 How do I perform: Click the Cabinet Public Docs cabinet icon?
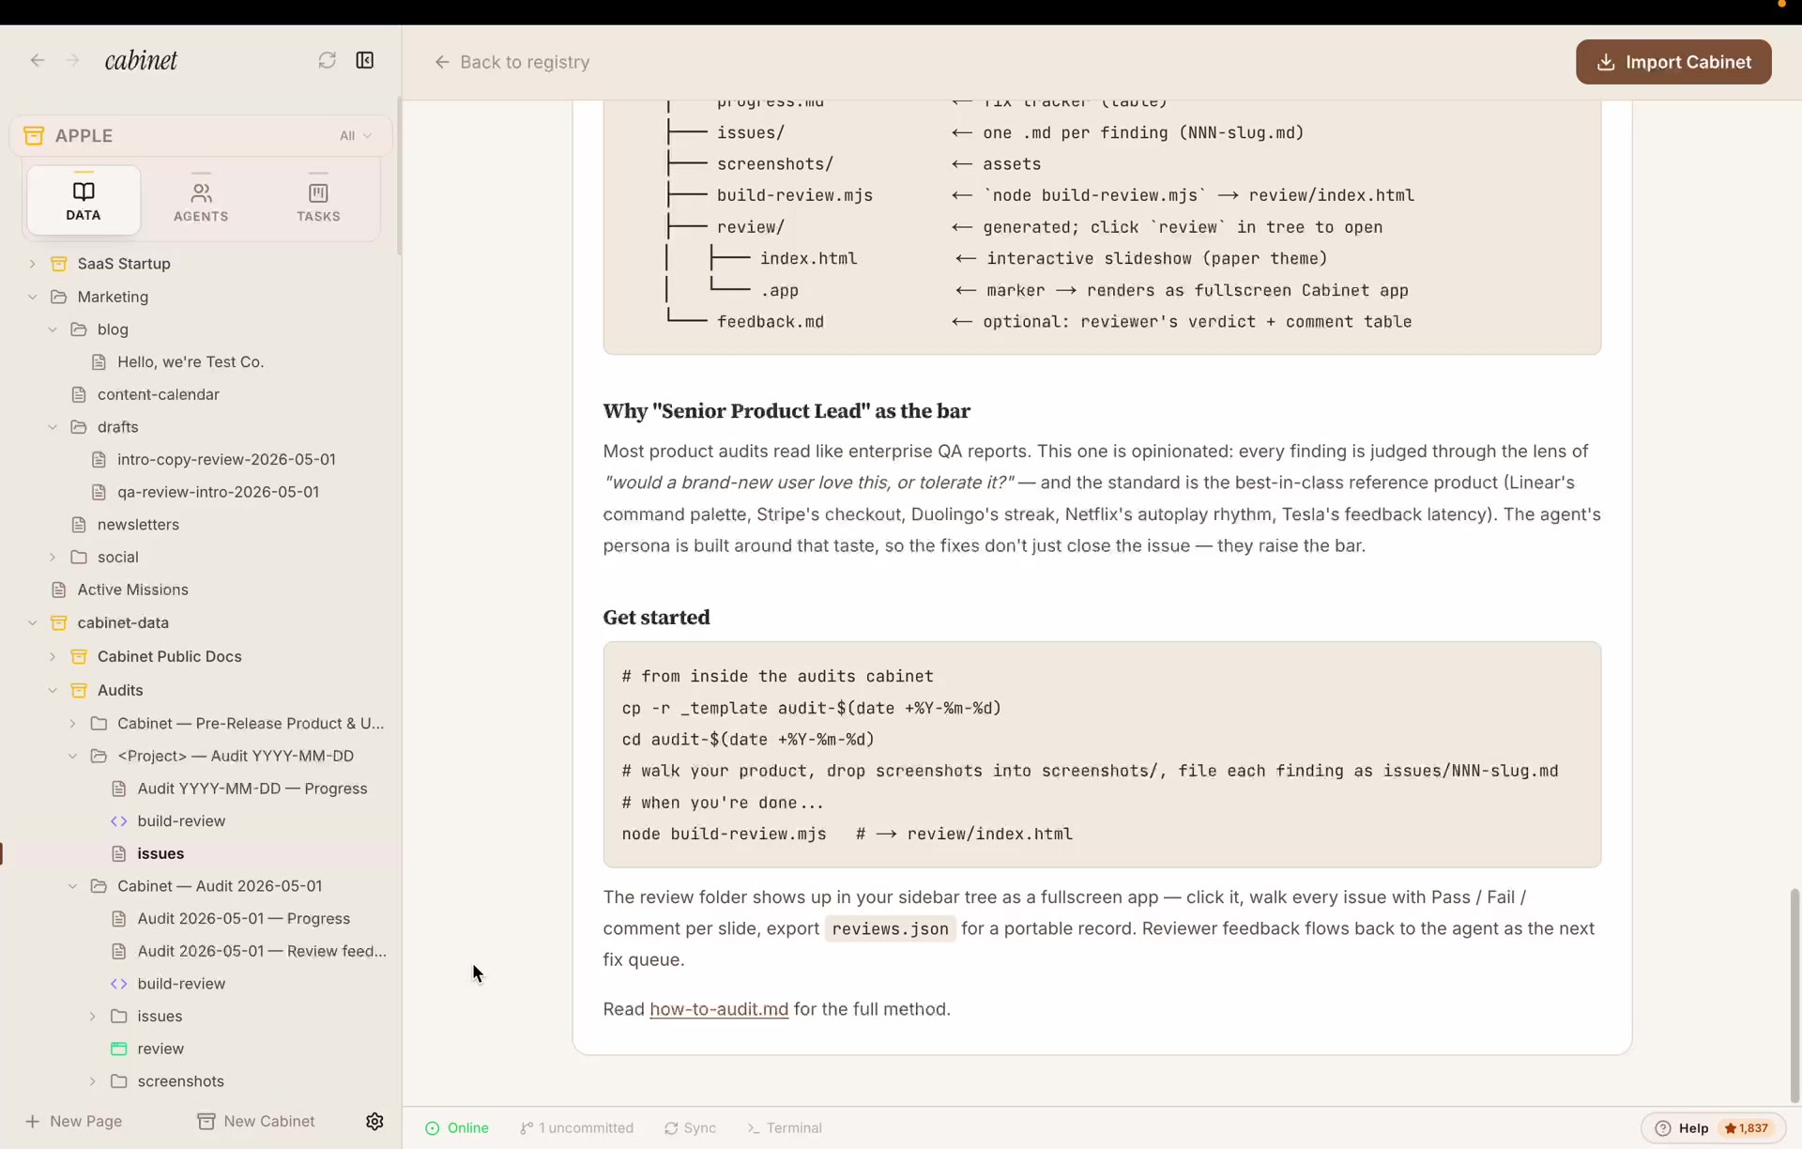(79, 656)
